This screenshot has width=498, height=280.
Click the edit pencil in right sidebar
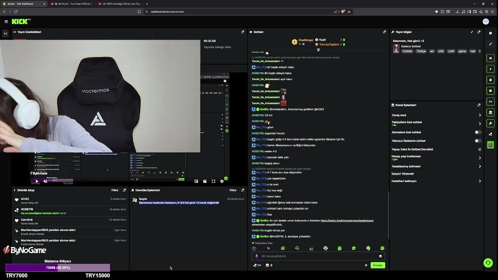[x=490, y=44]
